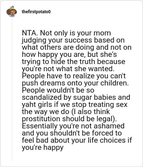Click the line "People have to realize you can't"
This screenshot has height=167, width=143.
[x=74, y=76]
